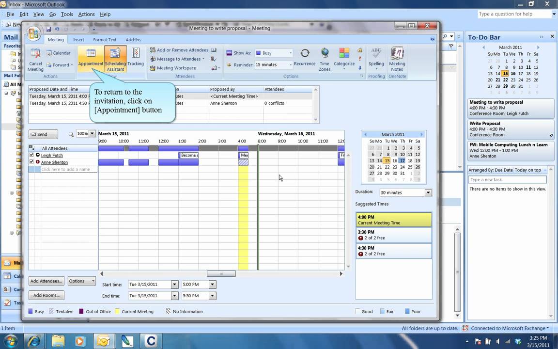Select 4:00 PM Current Meeting Time
The image size is (558, 349).
(x=394, y=220)
